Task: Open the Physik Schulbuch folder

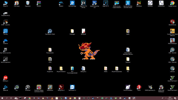Action: pos(61,69)
